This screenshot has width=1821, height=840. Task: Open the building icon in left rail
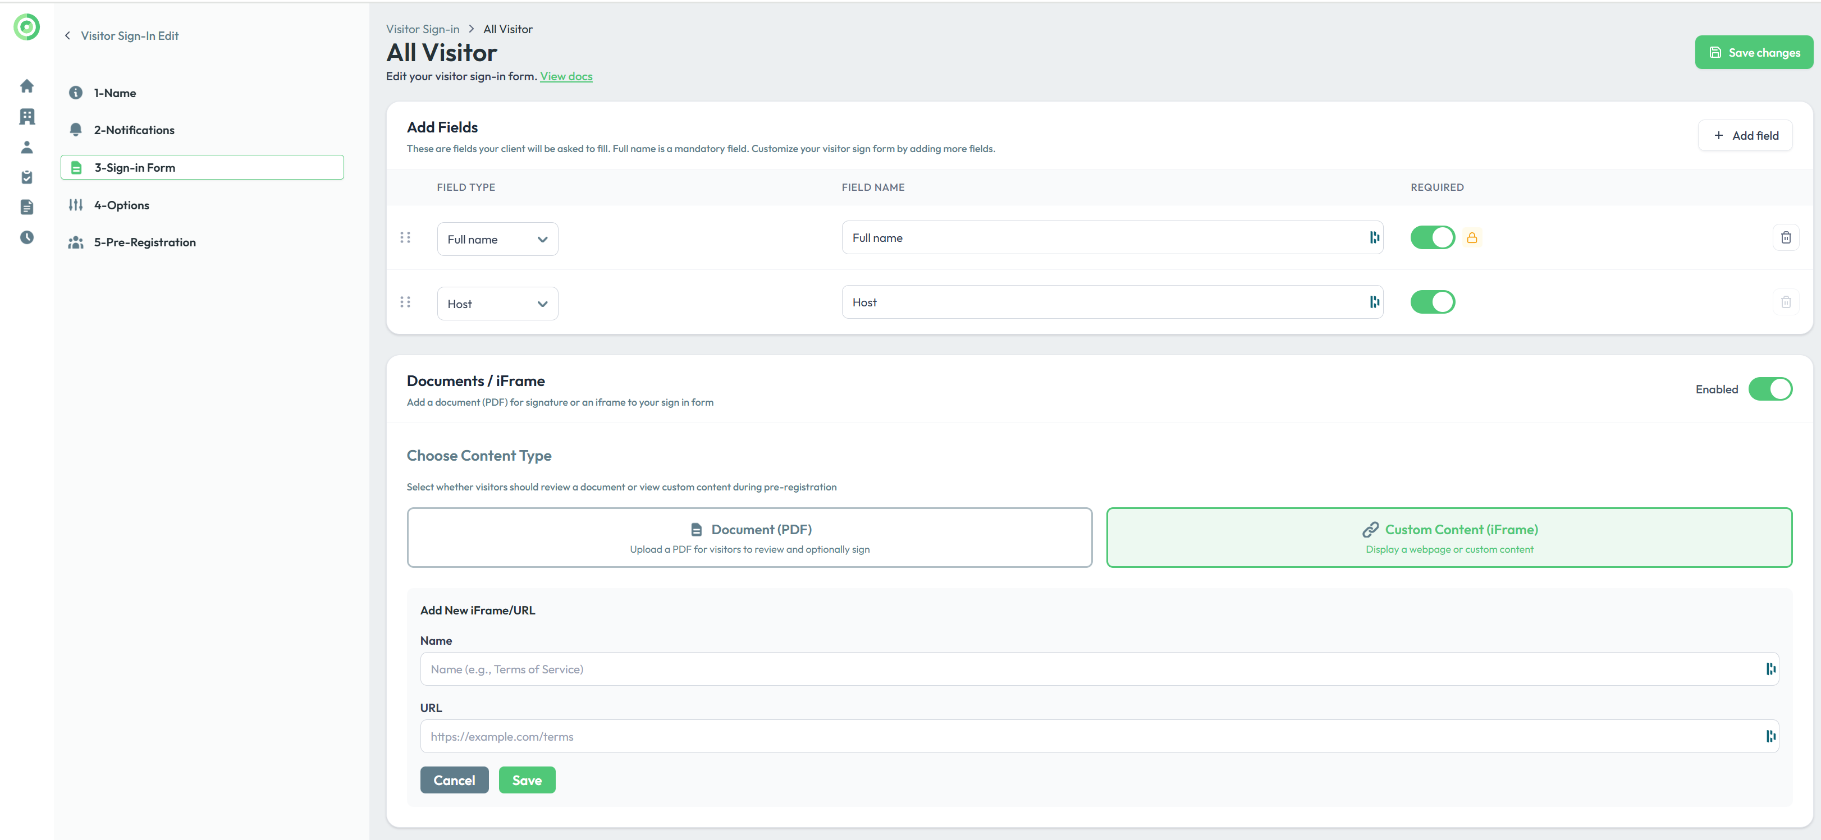coord(27,117)
